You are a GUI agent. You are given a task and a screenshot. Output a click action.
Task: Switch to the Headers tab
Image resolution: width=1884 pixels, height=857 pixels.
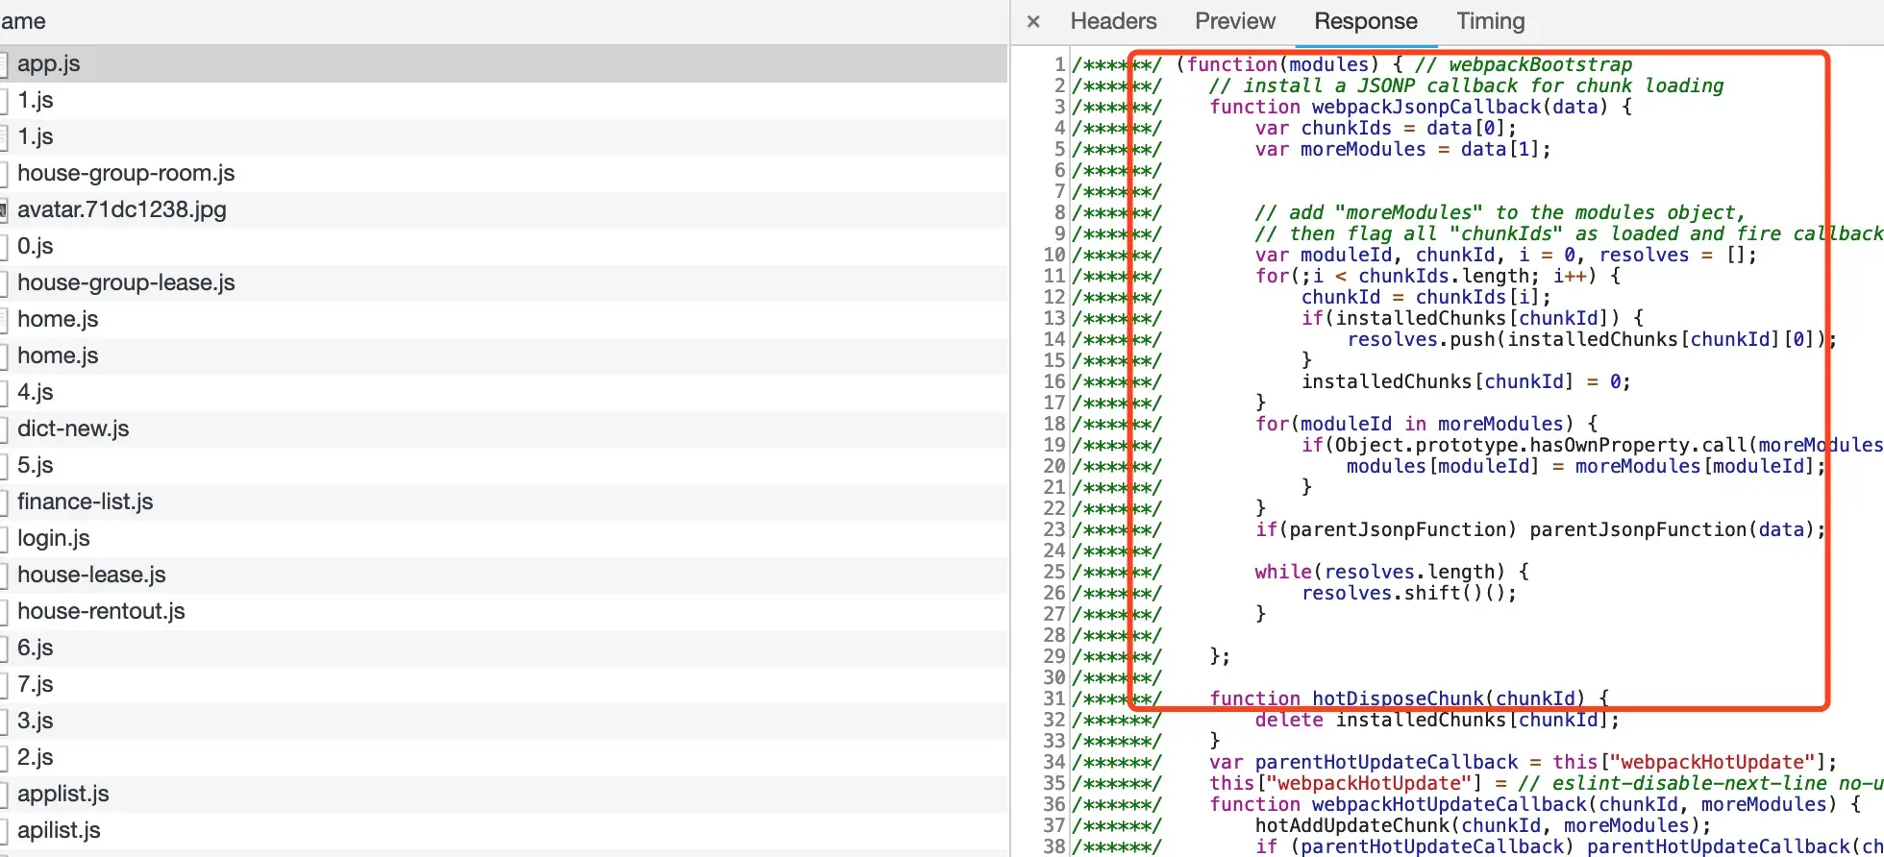click(x=1113, y=21)
